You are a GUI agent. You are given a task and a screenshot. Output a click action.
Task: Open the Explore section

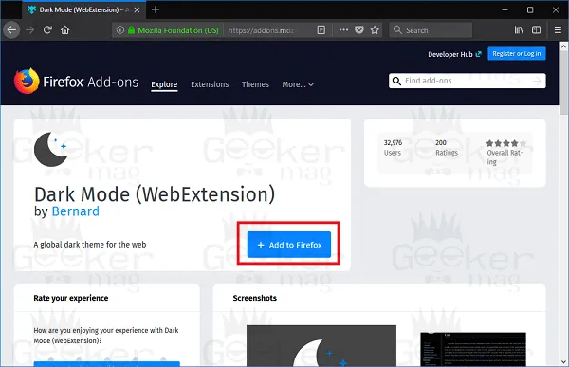[x=164, y=84]
